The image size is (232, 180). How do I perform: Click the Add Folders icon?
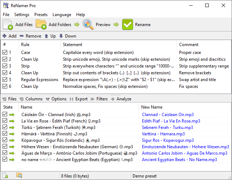41,25
